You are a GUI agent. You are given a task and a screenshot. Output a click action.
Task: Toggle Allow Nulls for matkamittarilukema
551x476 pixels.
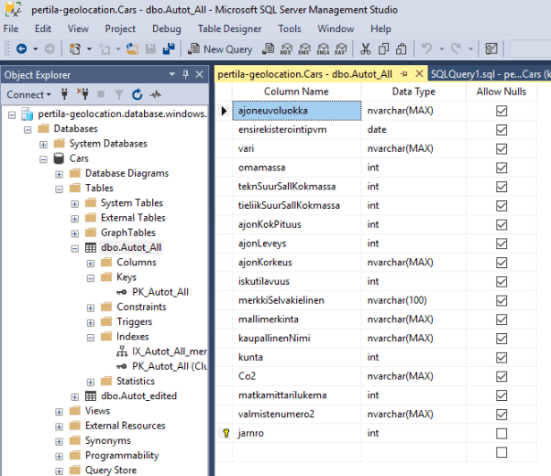click(502, 396)
